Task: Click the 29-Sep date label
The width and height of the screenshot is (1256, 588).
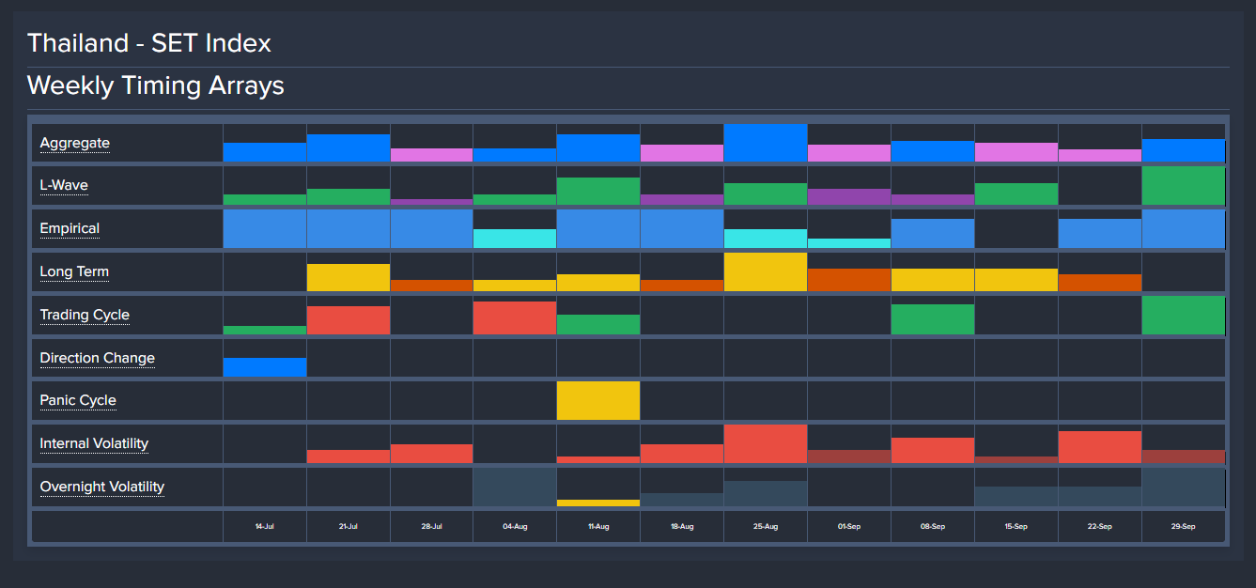Action: 1184,527
